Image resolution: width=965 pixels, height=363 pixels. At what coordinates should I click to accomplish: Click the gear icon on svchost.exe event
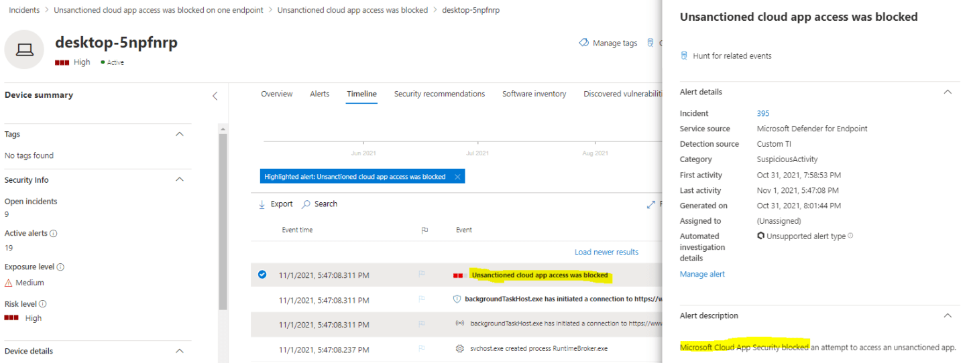[x=459, y=348]
